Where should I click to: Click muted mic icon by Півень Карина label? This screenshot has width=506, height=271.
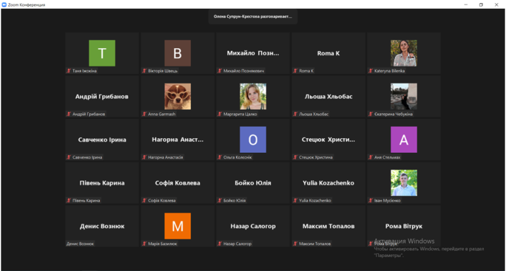pyautogui.click(x=69, y=200)
